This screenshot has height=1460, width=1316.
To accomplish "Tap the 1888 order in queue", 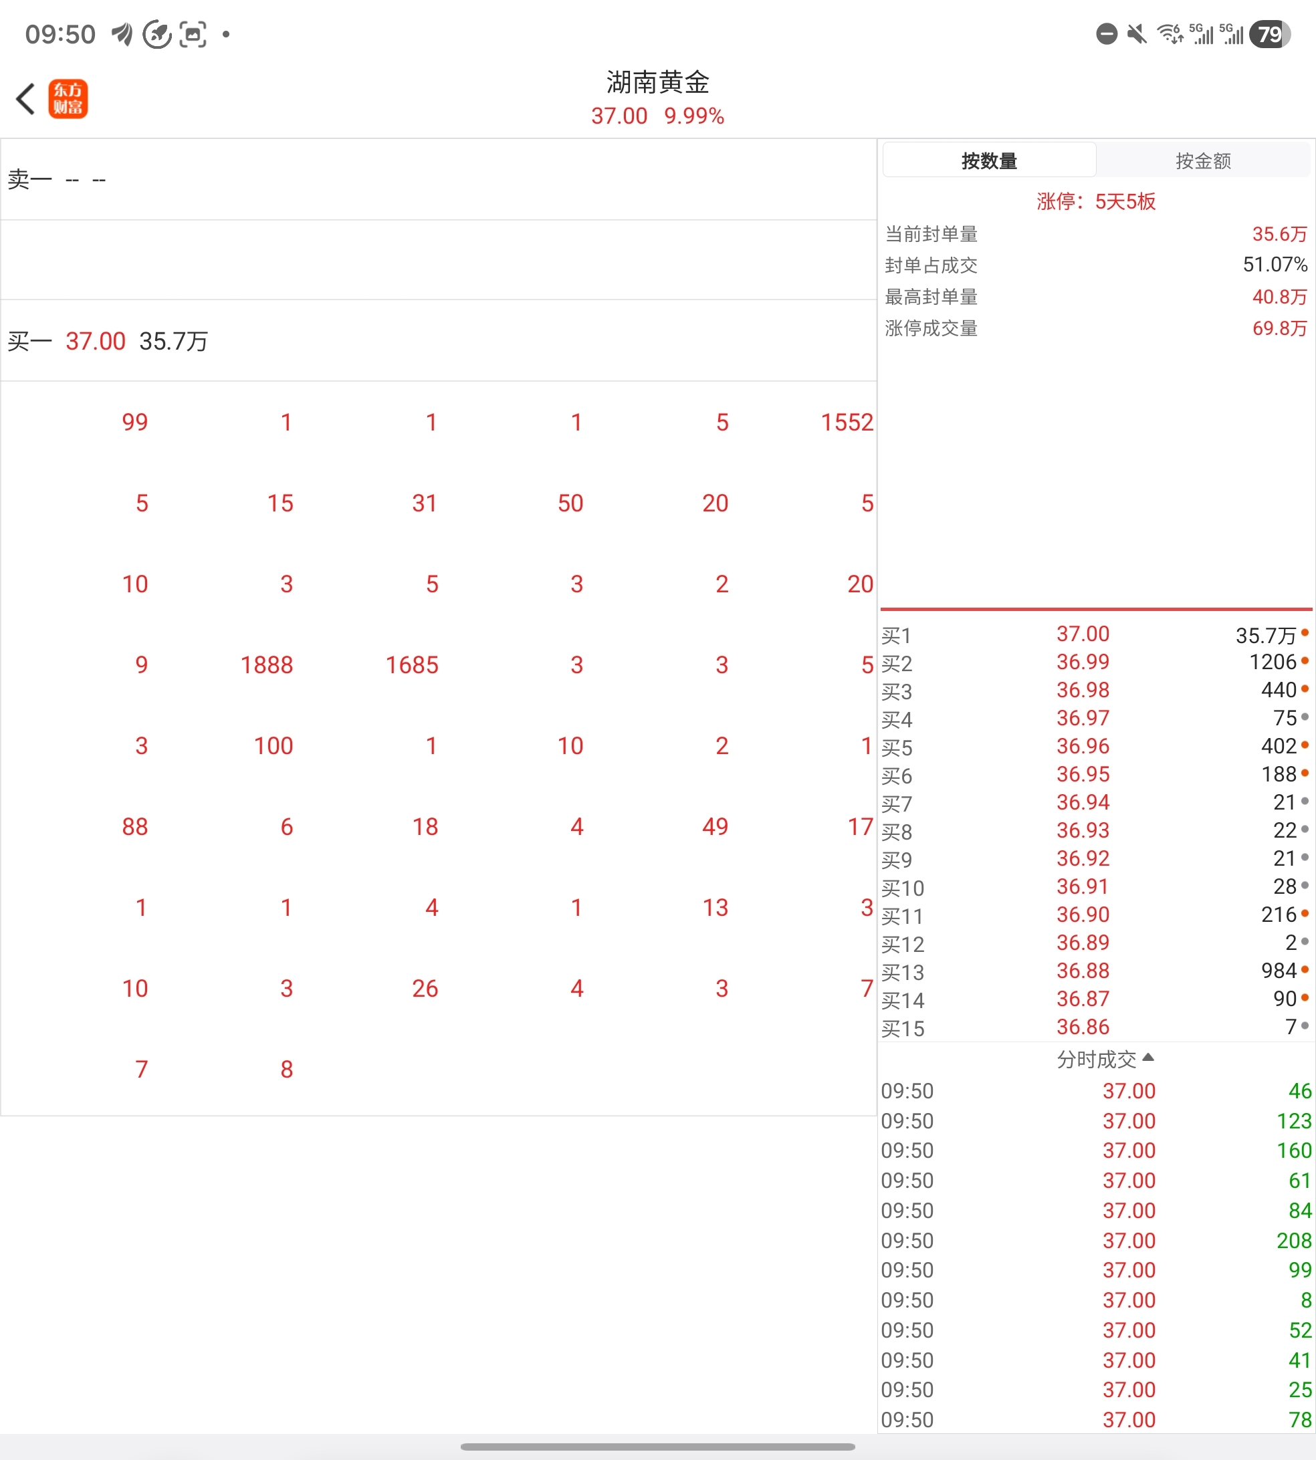I will [x=267, y=665].
